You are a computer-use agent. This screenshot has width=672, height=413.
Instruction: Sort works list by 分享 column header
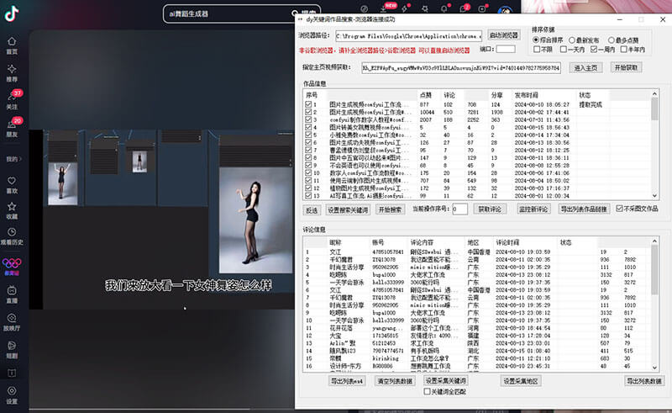pos(500,95)
